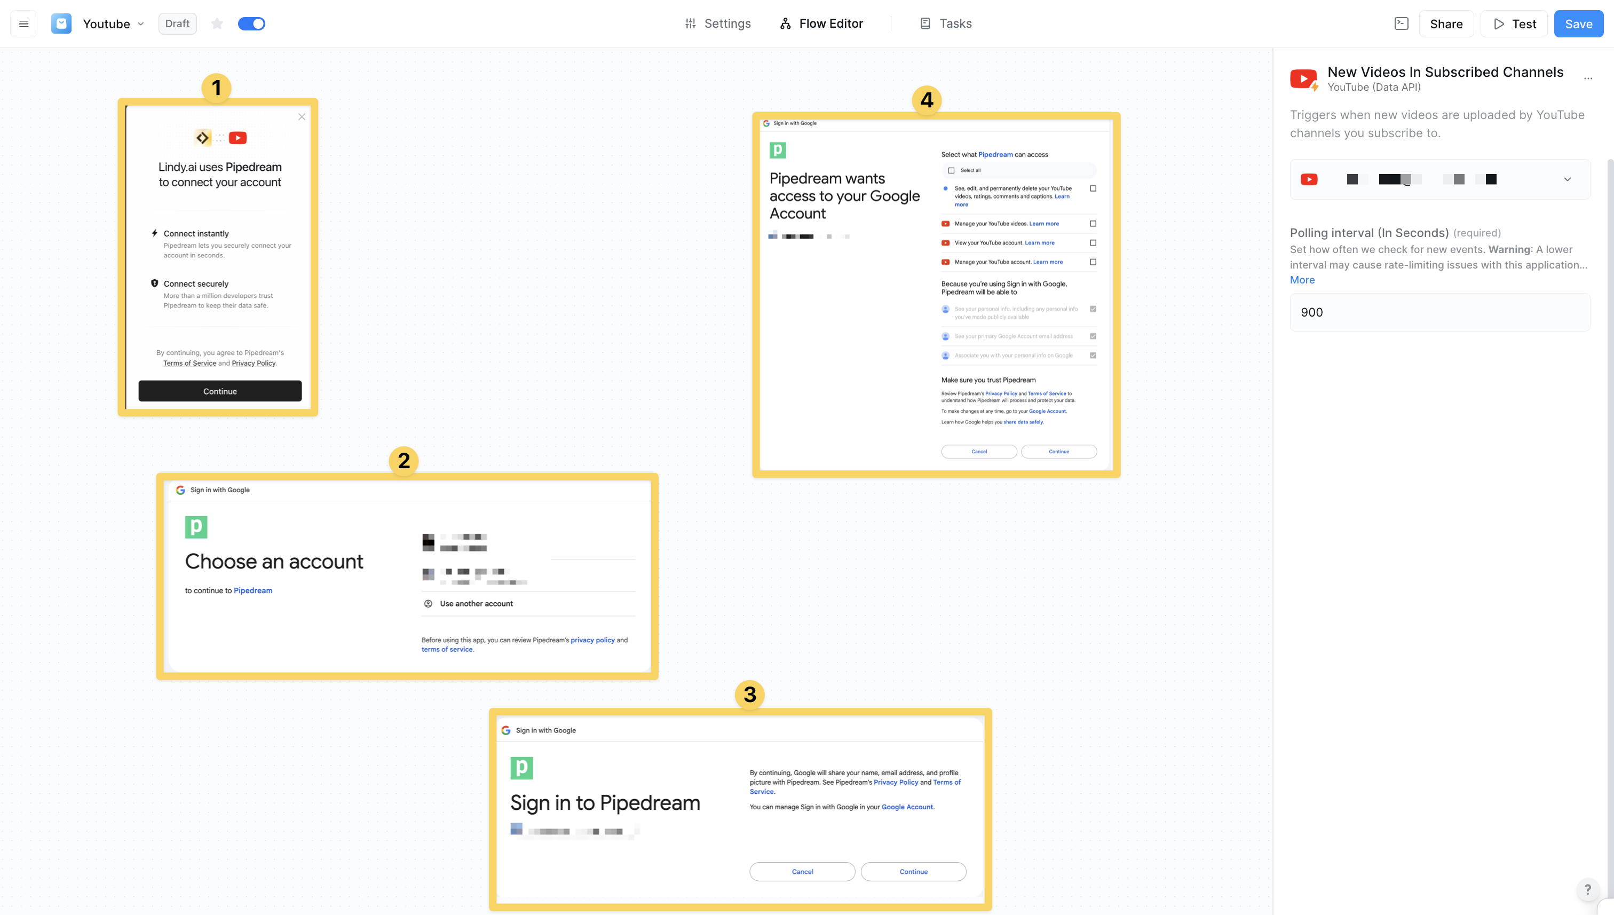This screenshot has height=915, width=1614.
Task: Close the Pipedream connect dialog
Action: tap(302, 117)
